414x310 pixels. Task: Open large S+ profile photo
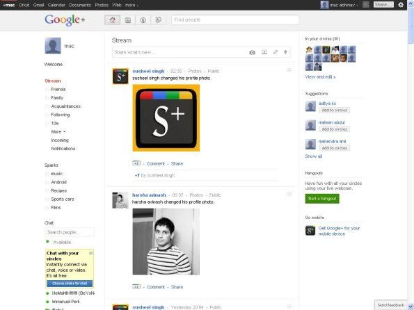click(166, 118)
